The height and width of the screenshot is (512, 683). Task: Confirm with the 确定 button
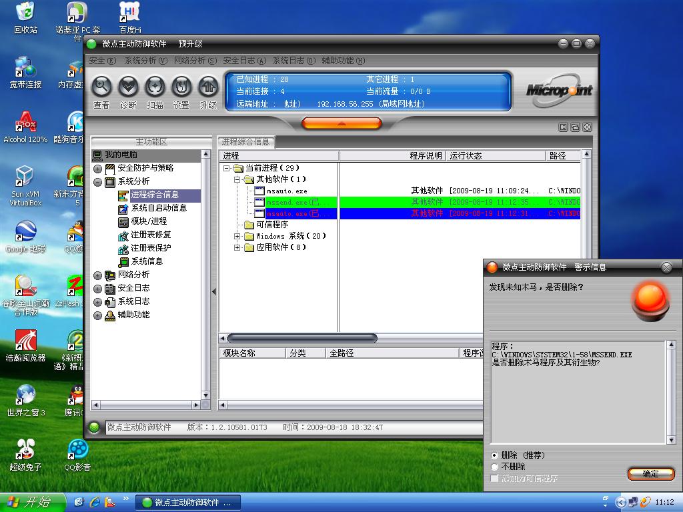[x=651, y=474]
